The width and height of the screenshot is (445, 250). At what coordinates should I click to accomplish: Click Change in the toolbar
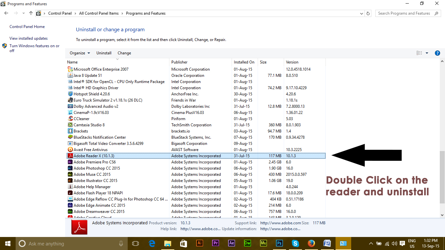tap(124, 53)
